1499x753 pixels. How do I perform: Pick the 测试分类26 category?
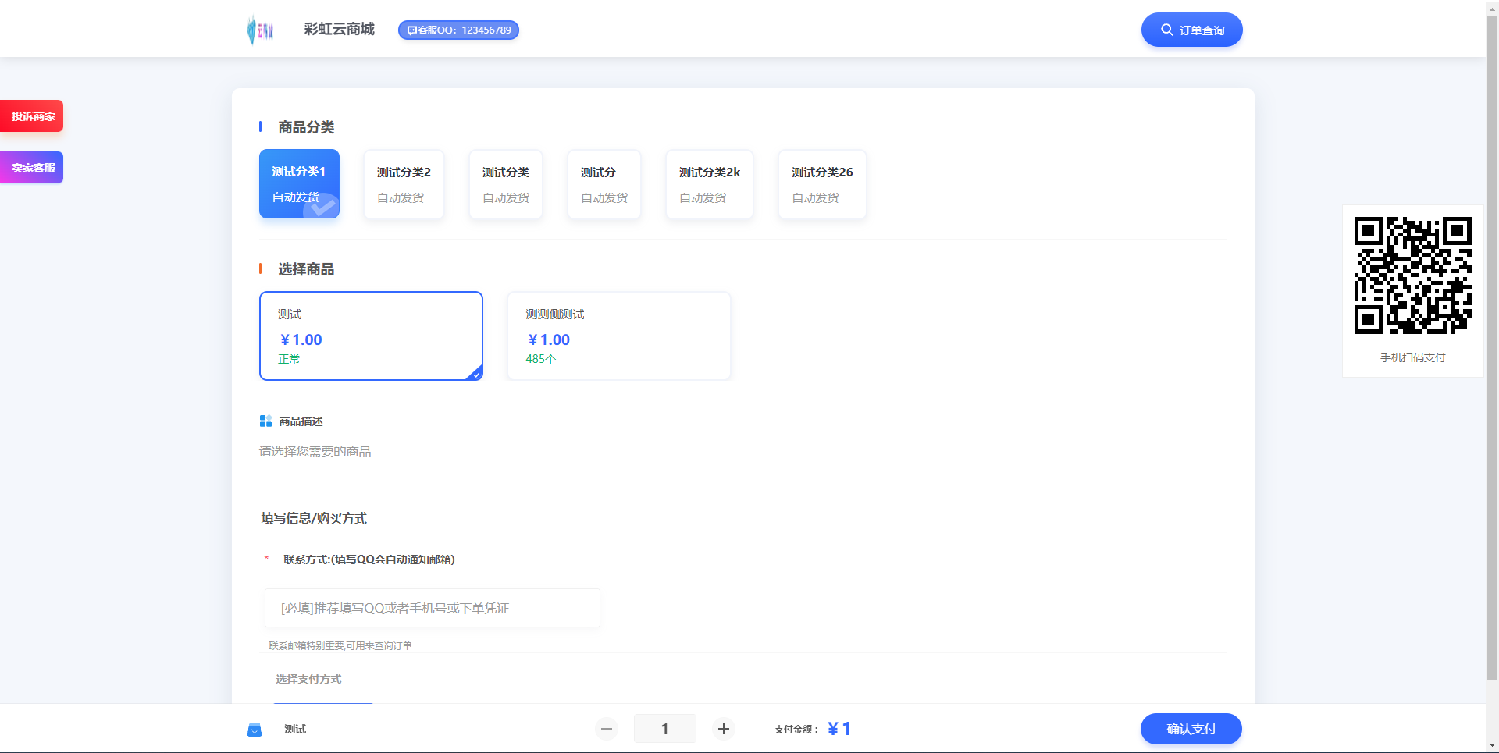[822, 184]
